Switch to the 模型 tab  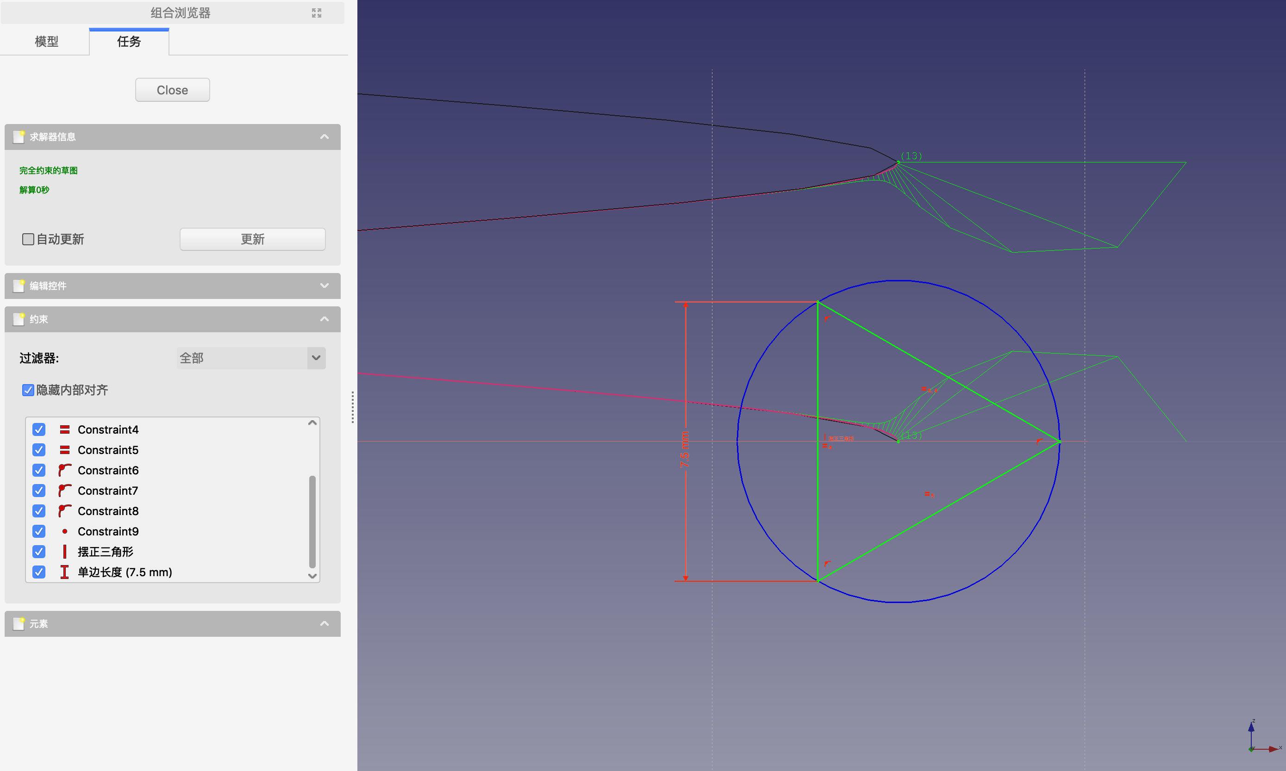[46, 42]
